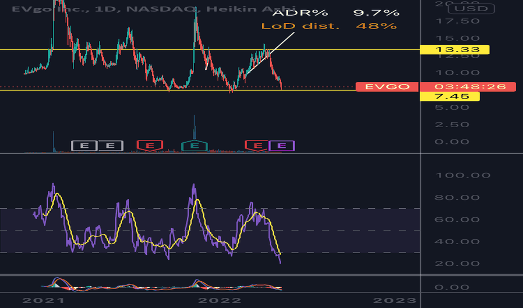Screen dimensions: 523x308
Task: Click the ADR% label
Action: pyautogui.click(x=300, y=13)
